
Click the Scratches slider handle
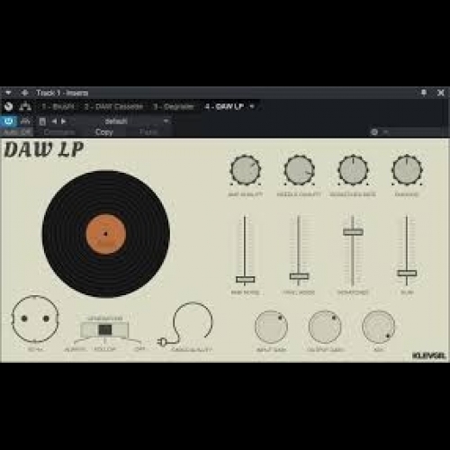tap(353, 232)
